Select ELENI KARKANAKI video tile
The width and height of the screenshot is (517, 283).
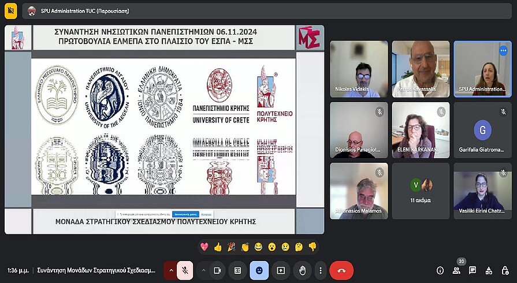[x=421, y=130]
